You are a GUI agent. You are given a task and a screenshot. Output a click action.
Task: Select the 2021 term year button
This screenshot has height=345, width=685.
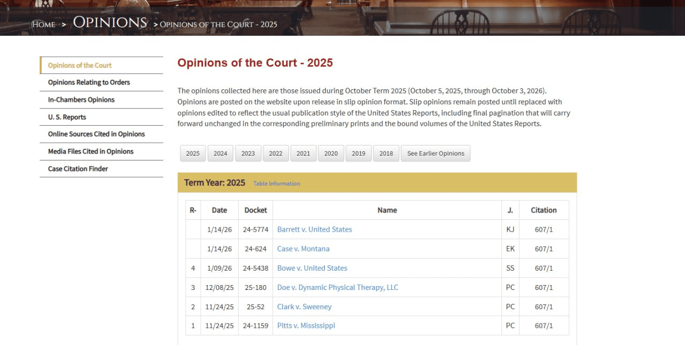point(303,154)
